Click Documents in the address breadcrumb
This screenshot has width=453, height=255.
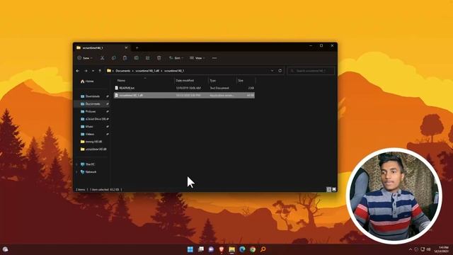(x=123, y=71)
